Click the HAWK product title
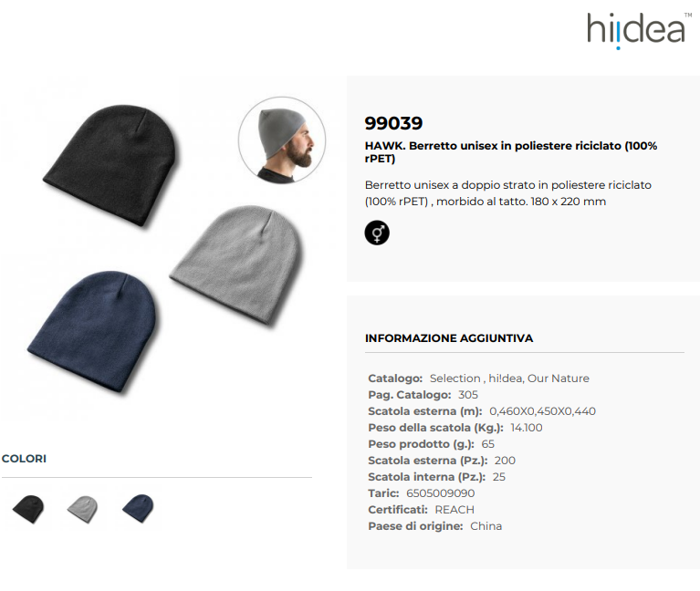 point(511,152)
